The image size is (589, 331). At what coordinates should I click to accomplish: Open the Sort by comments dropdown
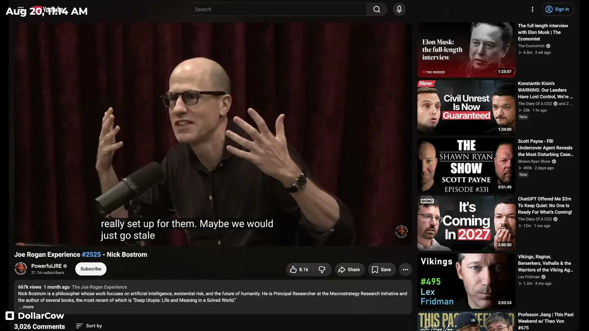(89, 326)
